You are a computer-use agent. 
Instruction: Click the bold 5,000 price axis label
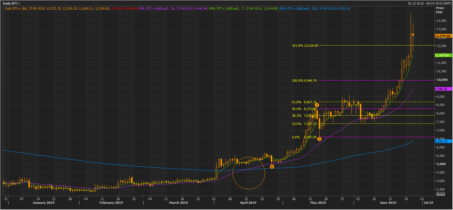pyautogui.click(x=441, y=164)
